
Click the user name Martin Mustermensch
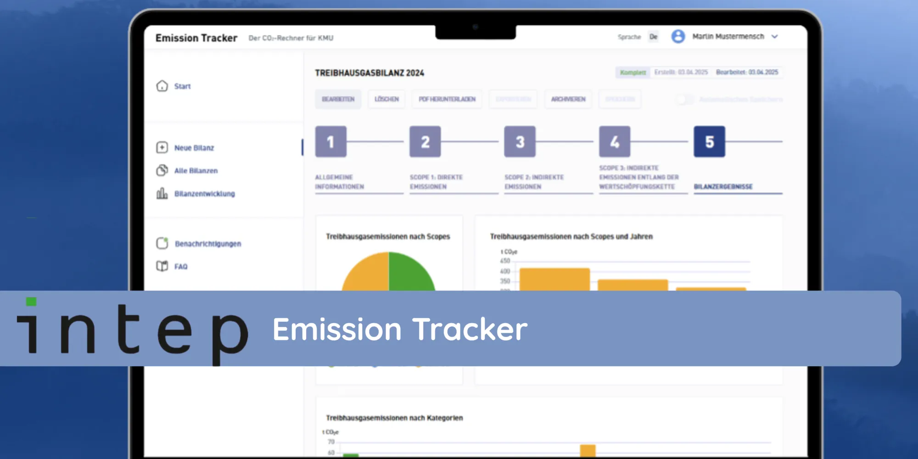tap(728, 36)
